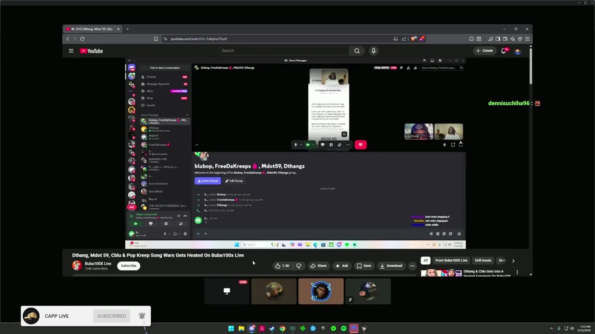The height and width of the screenshot is (334, 595).
Task: Like the video with 1.3K likes
Action: pyautogui.click(x=282, y=266)
